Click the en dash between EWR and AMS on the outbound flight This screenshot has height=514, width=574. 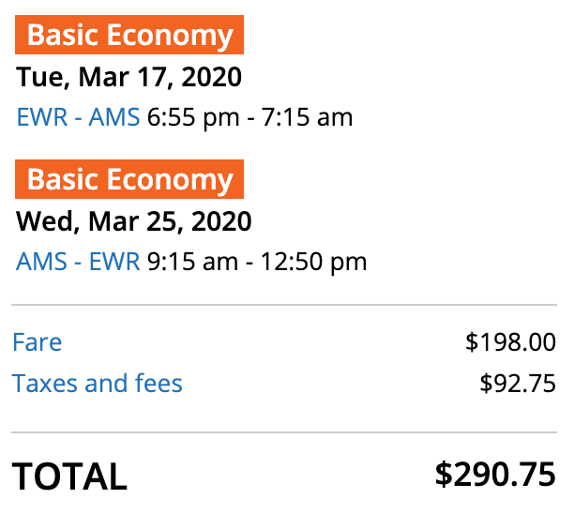[x=78, y=118]
